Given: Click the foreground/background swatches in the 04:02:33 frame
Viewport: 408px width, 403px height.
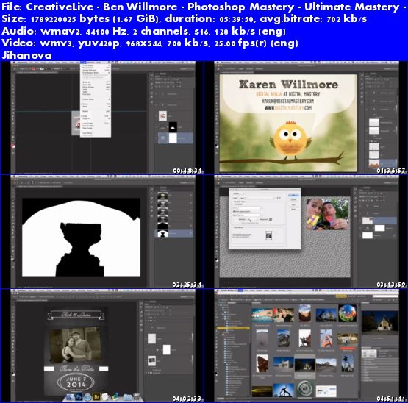Looking at the screenshot, I should pos(13,374).
